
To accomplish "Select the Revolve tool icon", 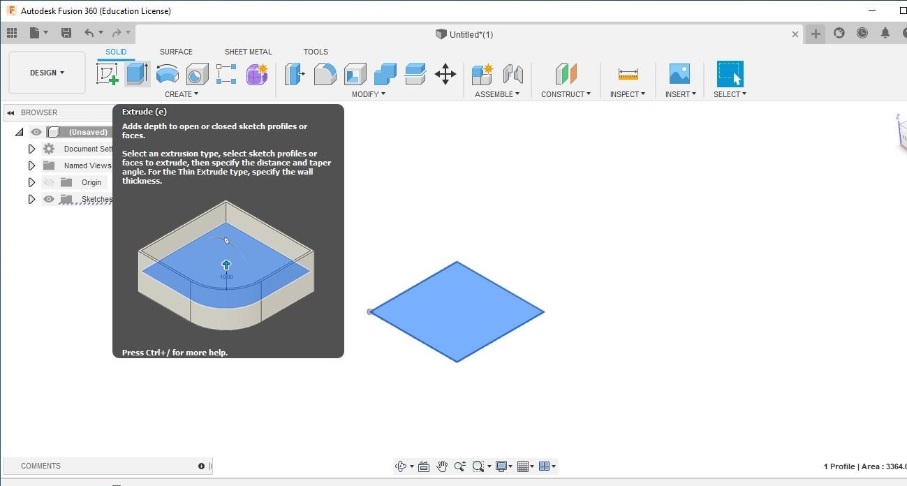I will [x=167, y=73].
